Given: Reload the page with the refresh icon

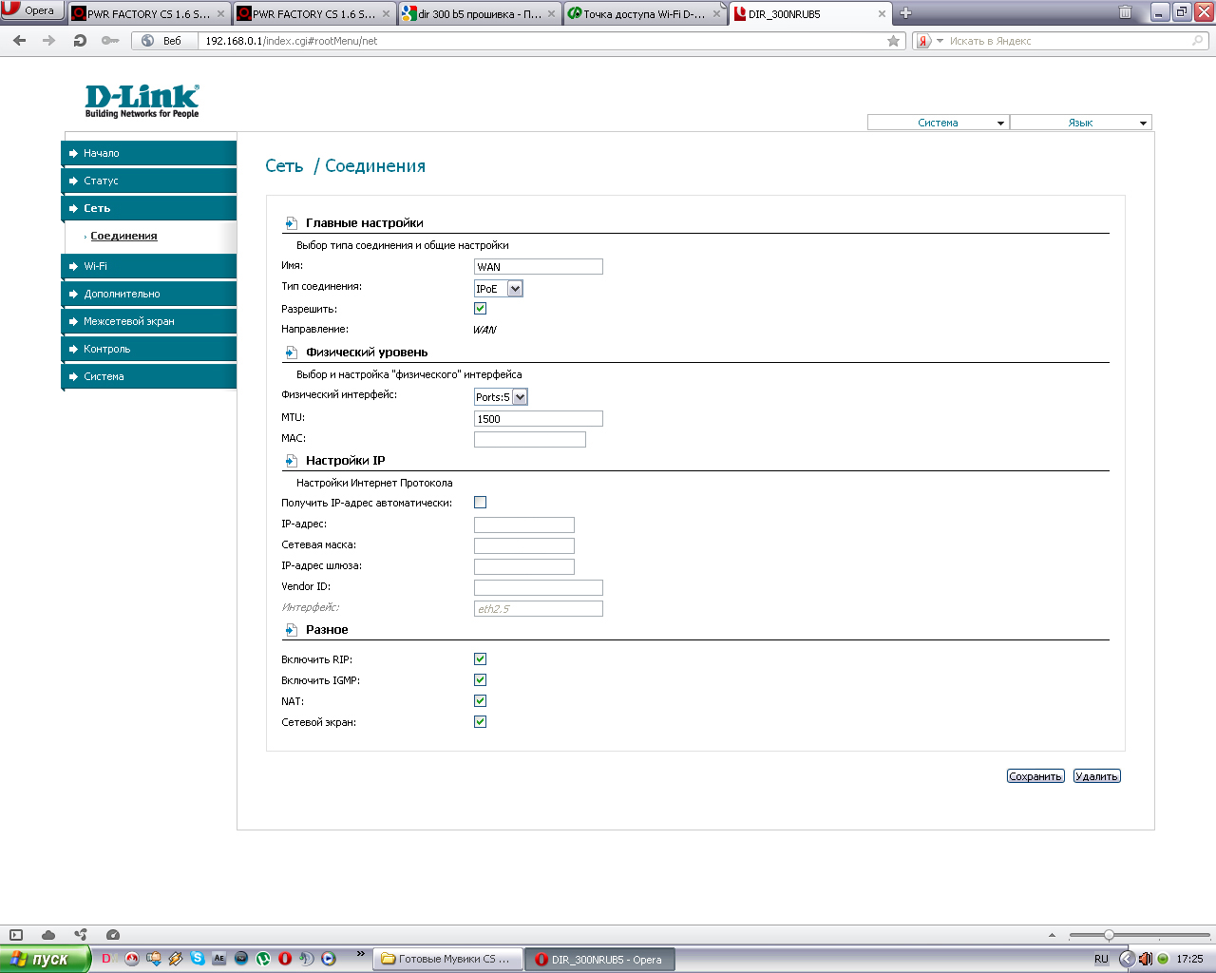Looking at the screenshot, I should [80, 41].
